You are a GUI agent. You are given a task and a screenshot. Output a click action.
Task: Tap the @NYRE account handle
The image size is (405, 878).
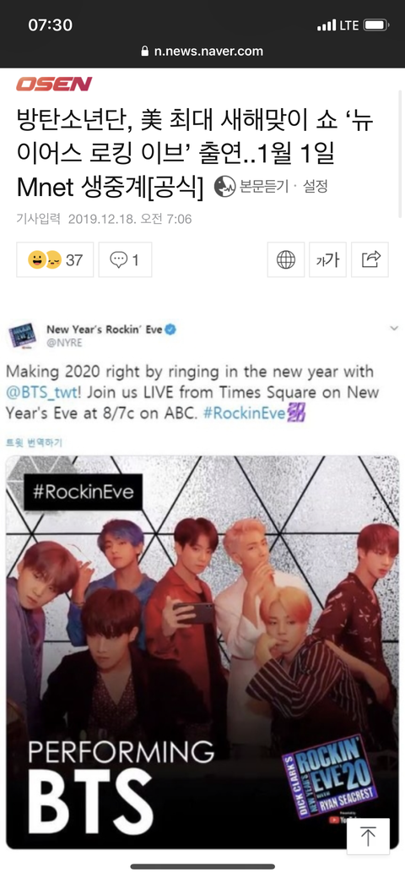click(64, 343)
